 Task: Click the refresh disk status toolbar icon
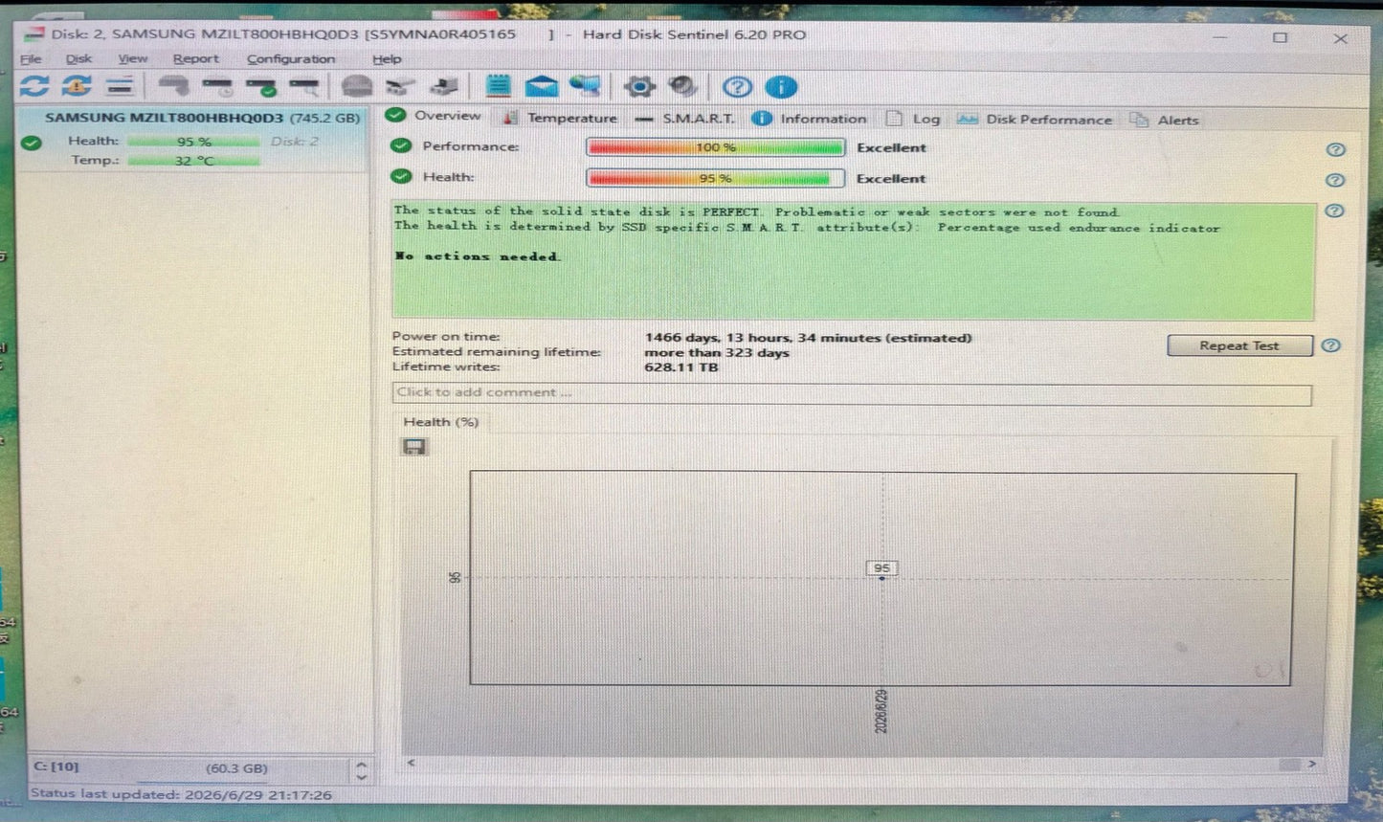[x=34, y=87]
